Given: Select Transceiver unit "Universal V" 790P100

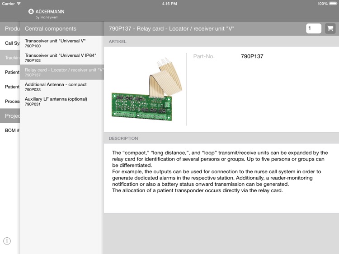Looking at the screenshot, I should (62, 43).
